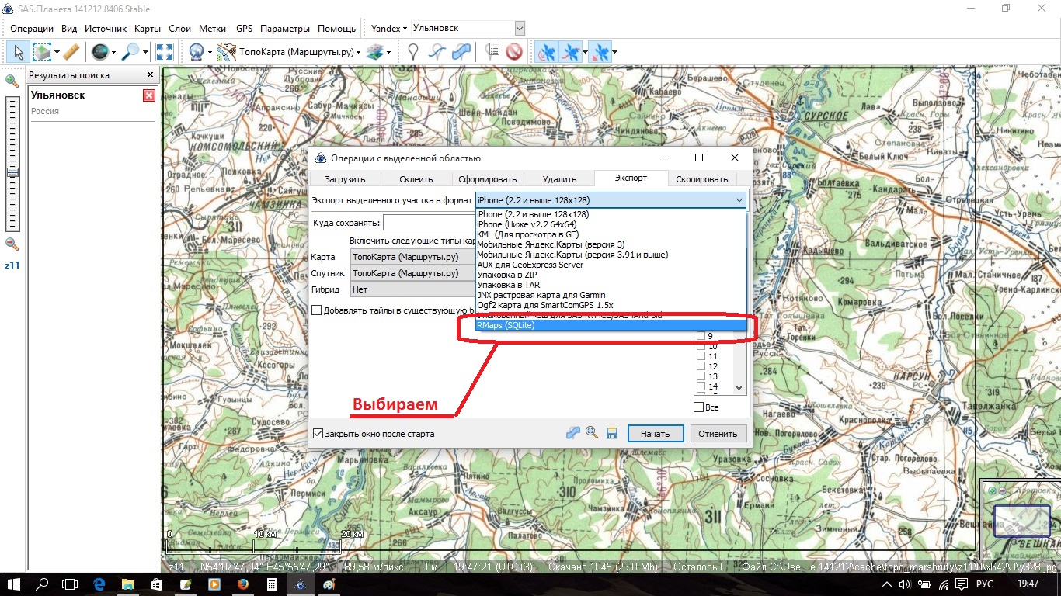Expand the Ульяновск search combo box
Viewport: 1061px width, 596px height.
[520, 29]
